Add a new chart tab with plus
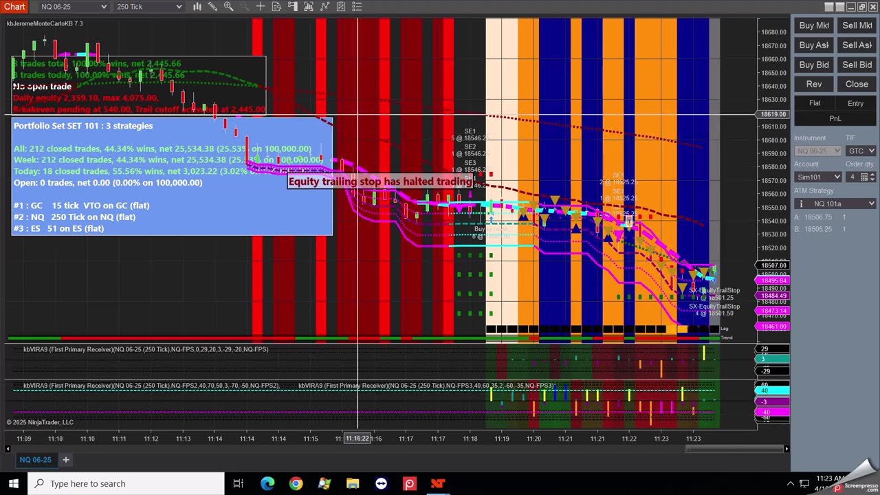880x495 pixels. [x=66, y=460]
